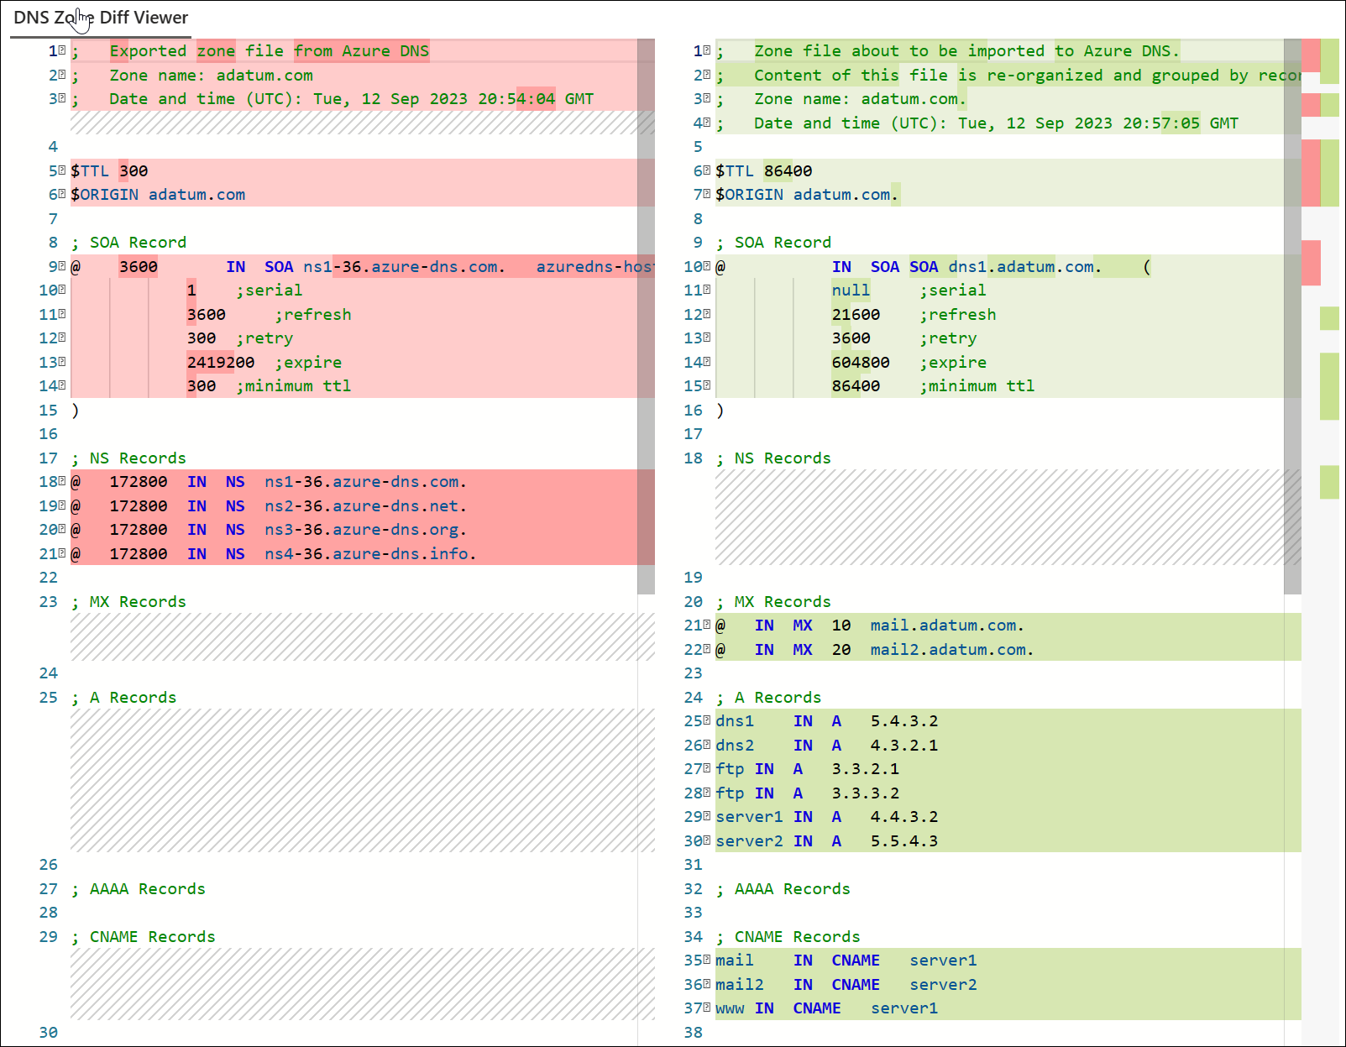Click the change marker beside left line 6
Image resolution: width=1346 pixels, height=1047 pixels.
62,195
